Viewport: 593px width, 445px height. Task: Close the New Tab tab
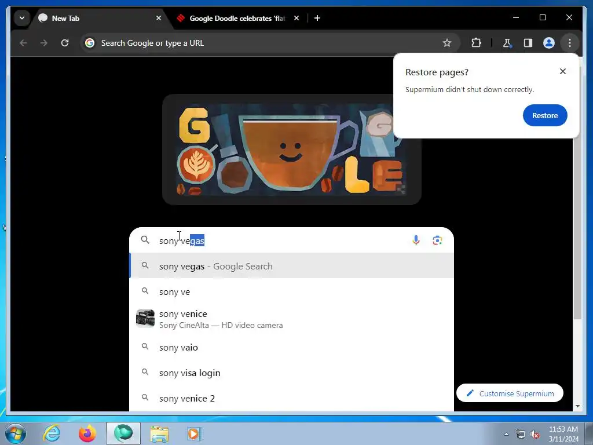tap(159, 18)
